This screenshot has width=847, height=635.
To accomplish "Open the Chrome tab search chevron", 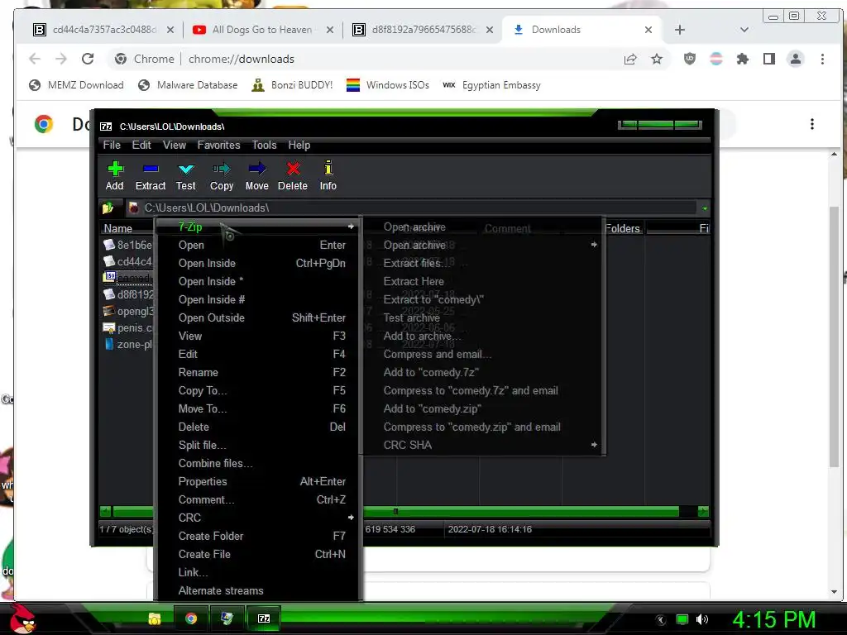I will [x=744, y=30].
